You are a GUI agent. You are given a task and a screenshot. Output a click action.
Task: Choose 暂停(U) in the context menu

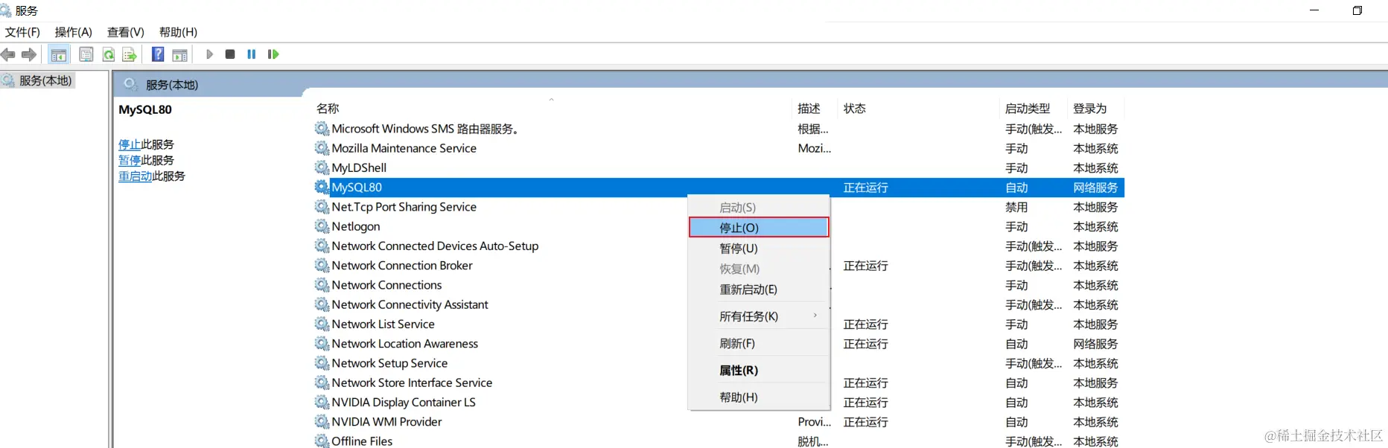tap(759, 248)
